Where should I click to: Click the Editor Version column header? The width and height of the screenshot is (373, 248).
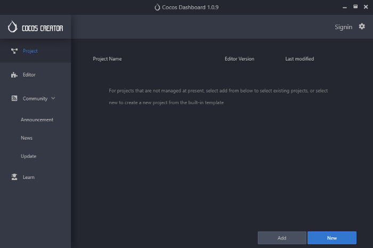[x=239, y=59]
